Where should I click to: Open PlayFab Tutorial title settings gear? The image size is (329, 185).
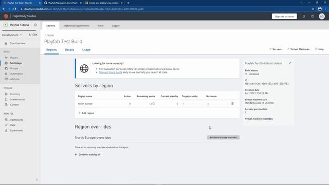tap(35, 25)
